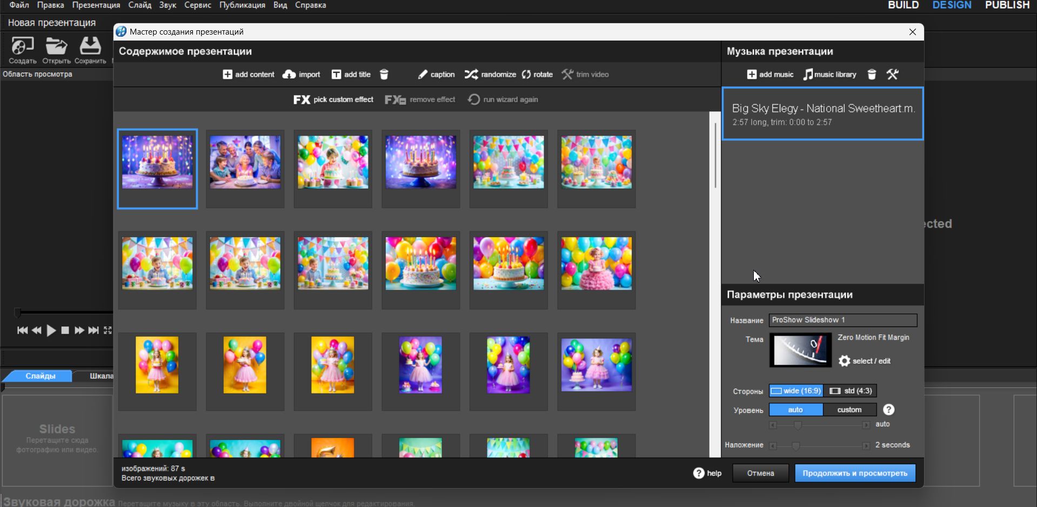Select wide (16:9) aspect ratio
The width and height of the screenshot is (1037, 507).
pyautogui.click(x=796, y=391)
